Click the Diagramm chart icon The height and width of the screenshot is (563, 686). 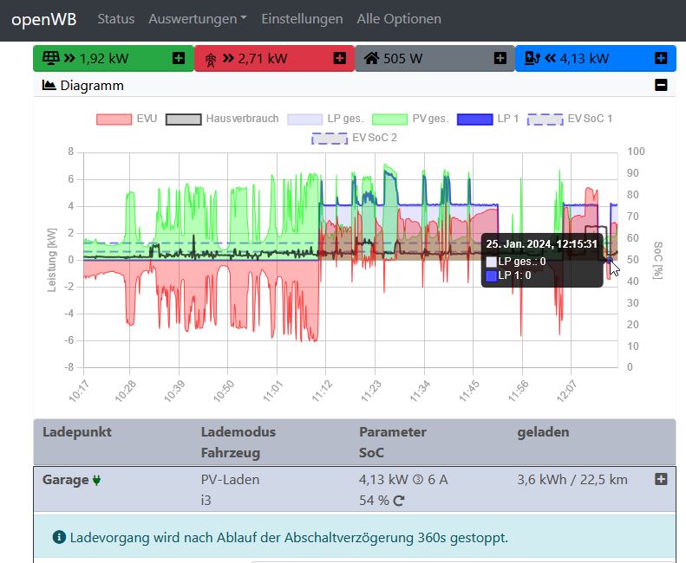[49, 86]
